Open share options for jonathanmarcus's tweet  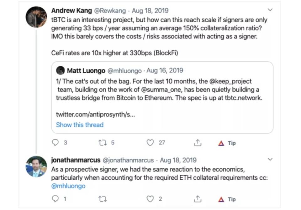pyautogui.click(x=198, y=198)
